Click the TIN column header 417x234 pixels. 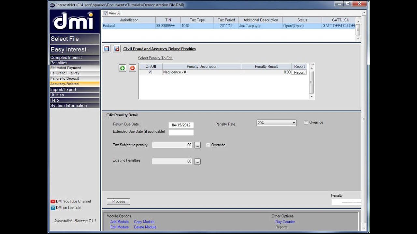coord(168,20)
